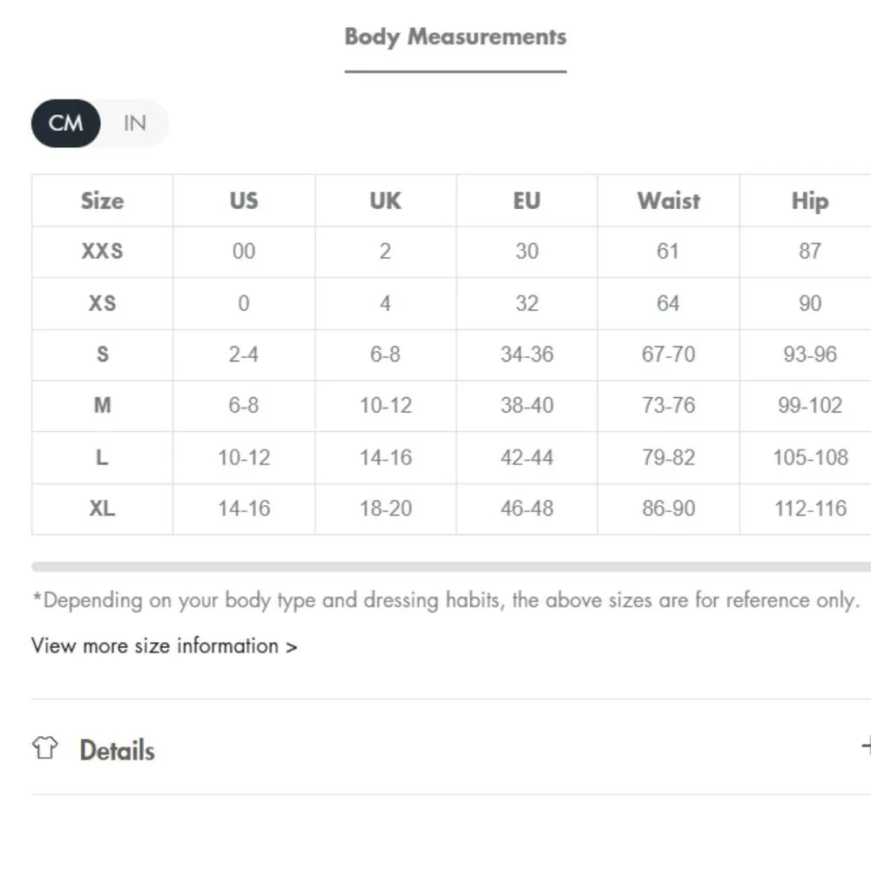
Task: Click the UK column header
Action: [385, 200]
